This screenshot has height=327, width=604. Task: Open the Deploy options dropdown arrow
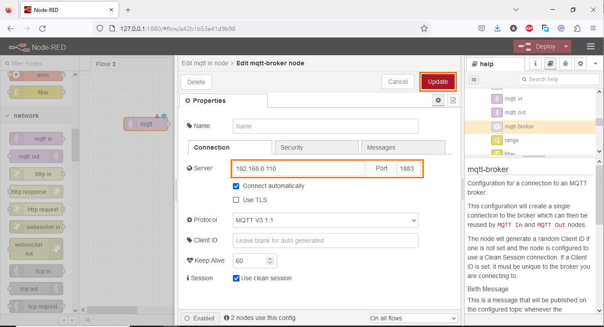[566, 46]
